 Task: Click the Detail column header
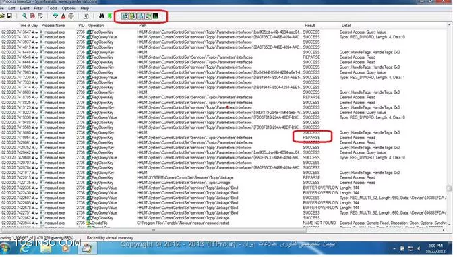(346, 26)
